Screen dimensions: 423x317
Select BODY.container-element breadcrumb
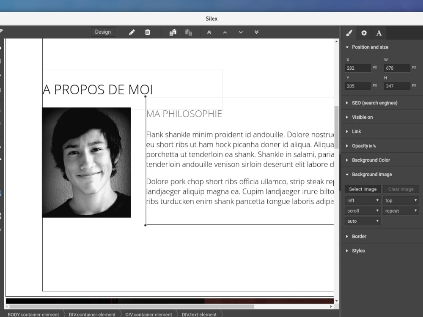[33, 314]
